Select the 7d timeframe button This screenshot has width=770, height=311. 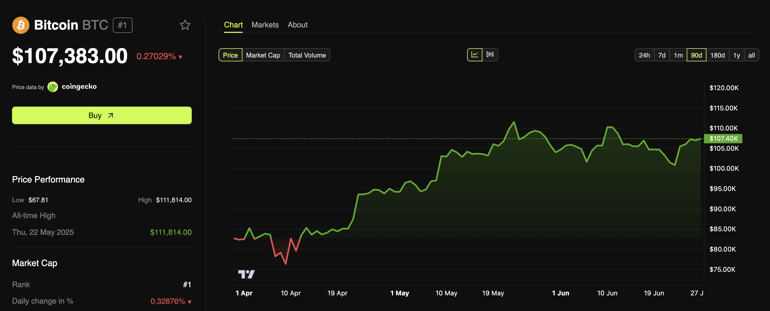[x=662, y=55]
